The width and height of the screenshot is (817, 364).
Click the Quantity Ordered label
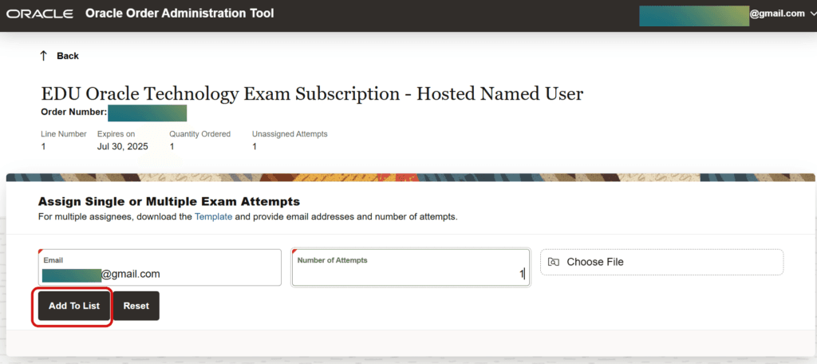point(199,134)
